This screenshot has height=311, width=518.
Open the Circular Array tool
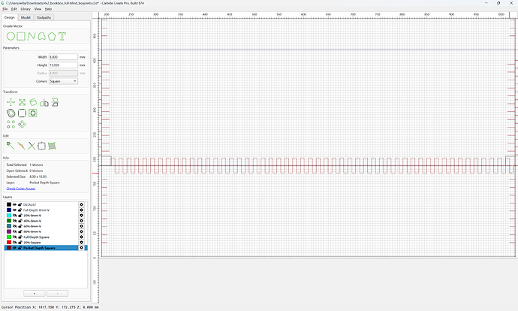[22, 124]
